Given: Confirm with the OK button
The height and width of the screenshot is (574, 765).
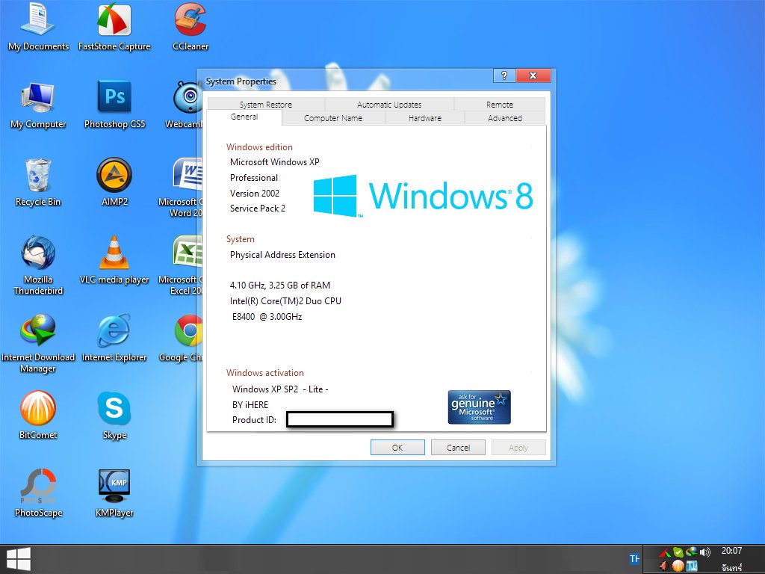Looking at the screenshot, I should 397,448.
